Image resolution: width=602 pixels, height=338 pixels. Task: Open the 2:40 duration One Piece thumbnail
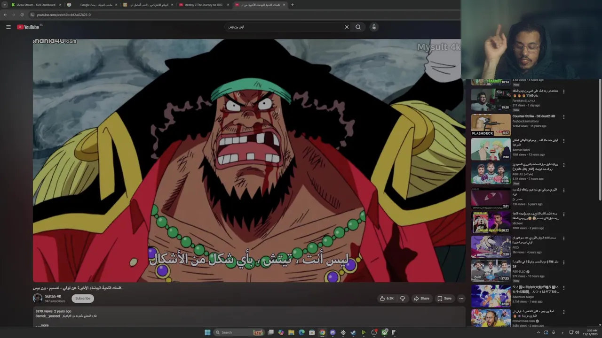pyautogui.click(x=491, y=149)
